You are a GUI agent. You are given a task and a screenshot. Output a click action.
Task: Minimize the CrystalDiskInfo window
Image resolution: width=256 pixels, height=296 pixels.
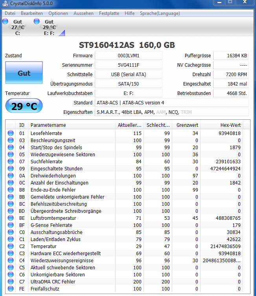[x=219, y=2]
